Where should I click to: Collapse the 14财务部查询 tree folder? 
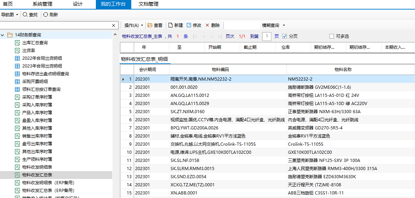pyautogui.click(x=3, y=35)
